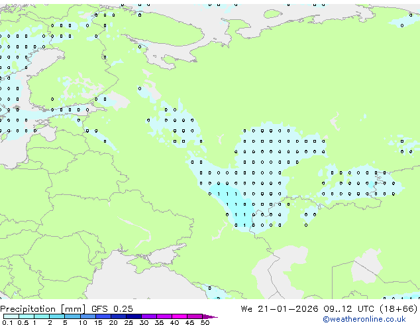The image size is (420, 325).
Task: Select the 1–2 mm legend color box
Action: coord(42,316)
